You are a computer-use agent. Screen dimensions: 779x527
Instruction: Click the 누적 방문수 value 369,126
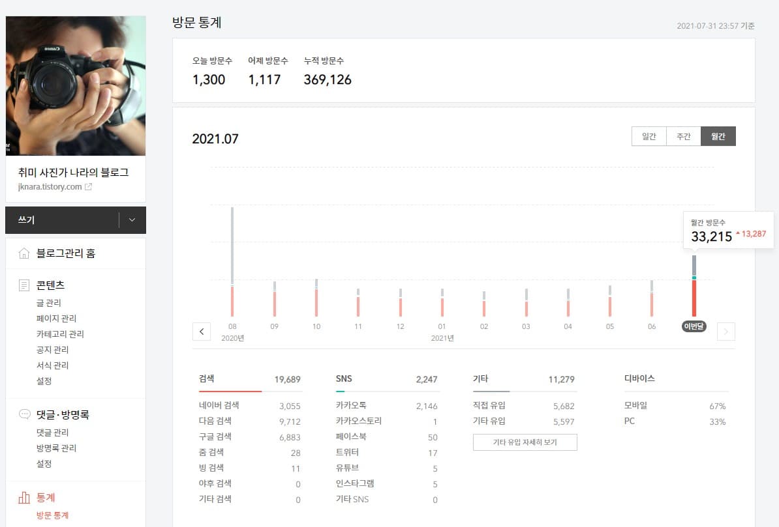point(328,80)
